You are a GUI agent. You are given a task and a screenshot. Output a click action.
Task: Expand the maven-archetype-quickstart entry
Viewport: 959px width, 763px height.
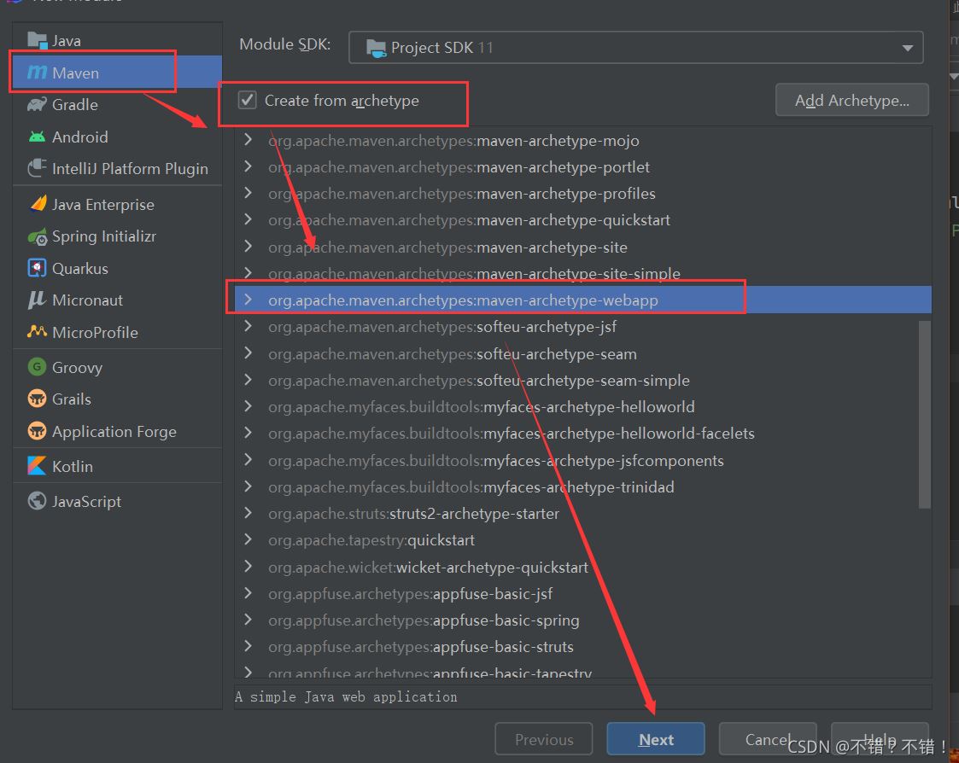[248, 218]
